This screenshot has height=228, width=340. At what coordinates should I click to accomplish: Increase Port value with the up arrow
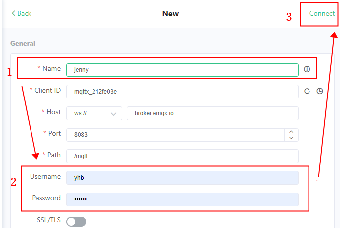point(291,131)
